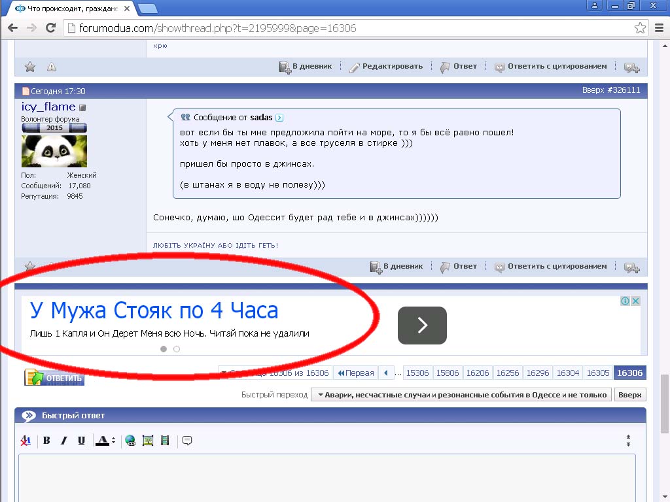Click the Underline formatting icon
670x502 pixels.
coord(81,441)
